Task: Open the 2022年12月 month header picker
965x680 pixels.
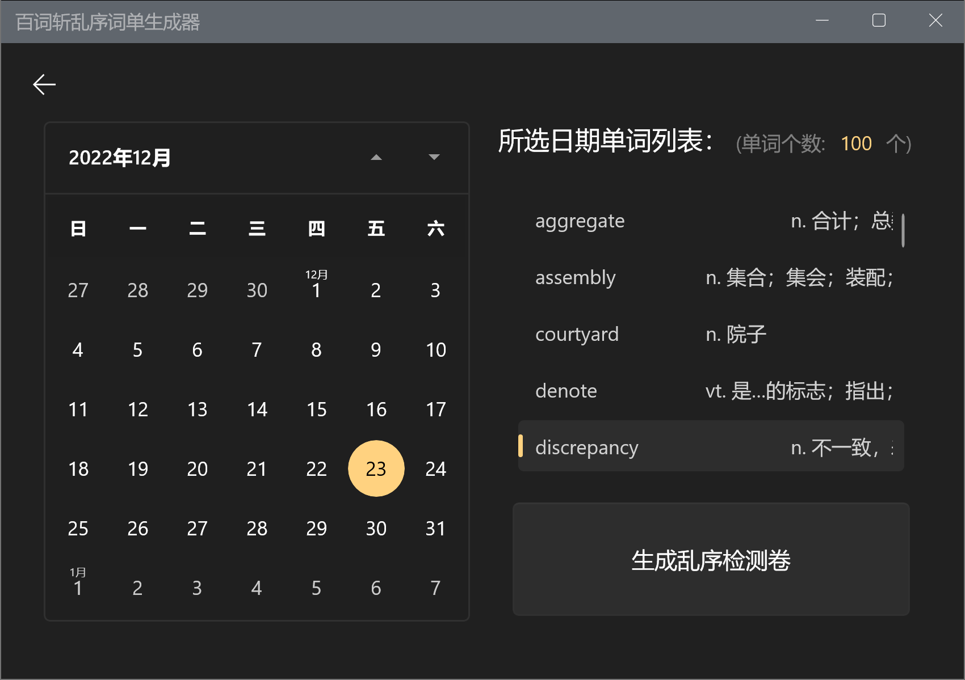Action: (120, 158)
